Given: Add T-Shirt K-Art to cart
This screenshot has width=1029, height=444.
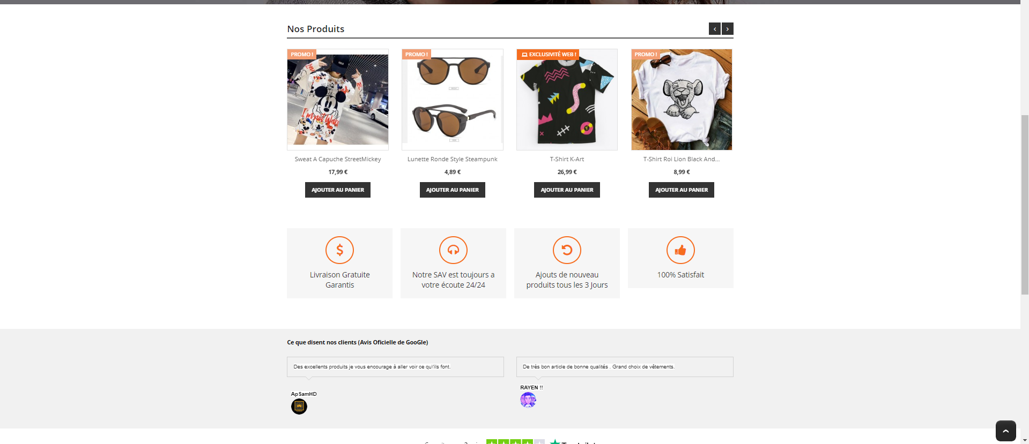Looking at the screenshot, I should point(567,190).
